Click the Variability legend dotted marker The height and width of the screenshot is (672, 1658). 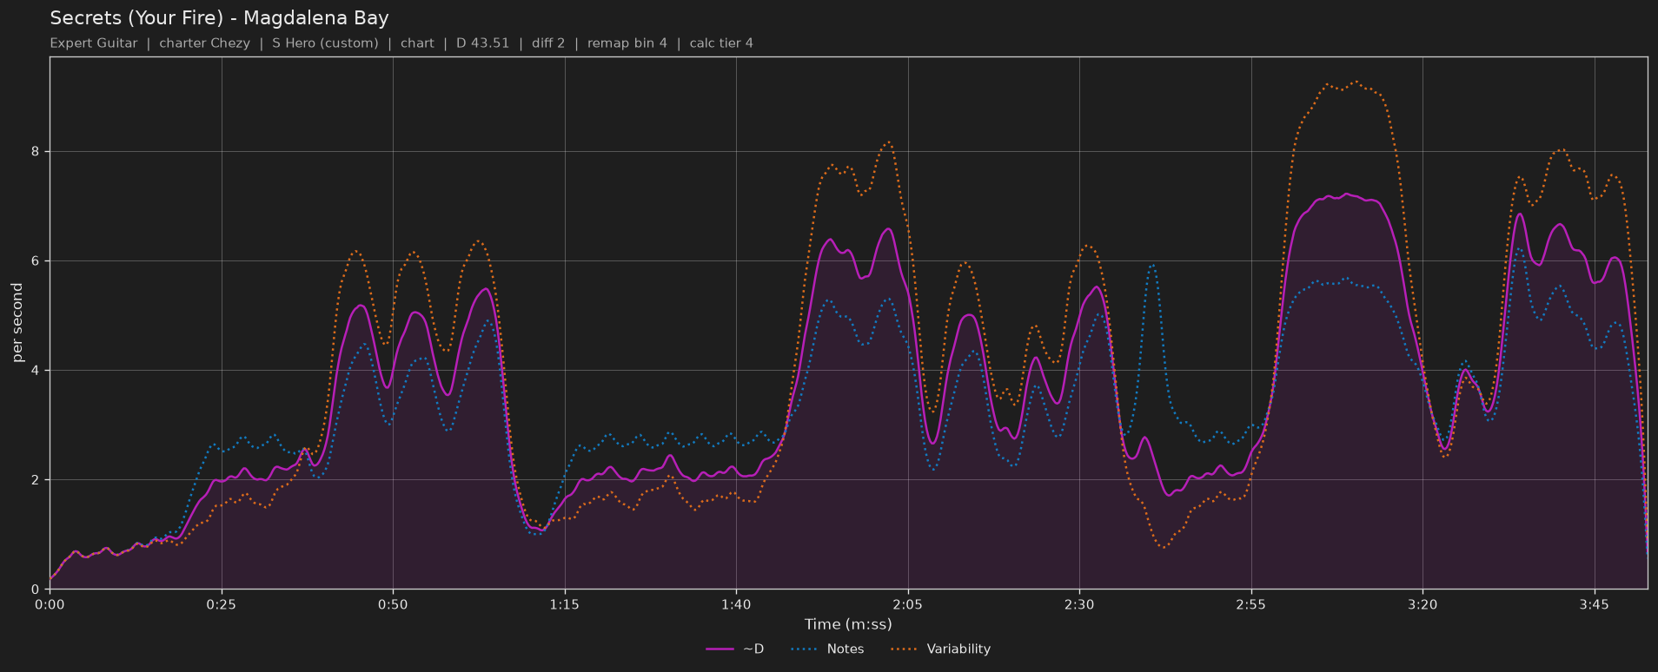(x=905, y=649)
